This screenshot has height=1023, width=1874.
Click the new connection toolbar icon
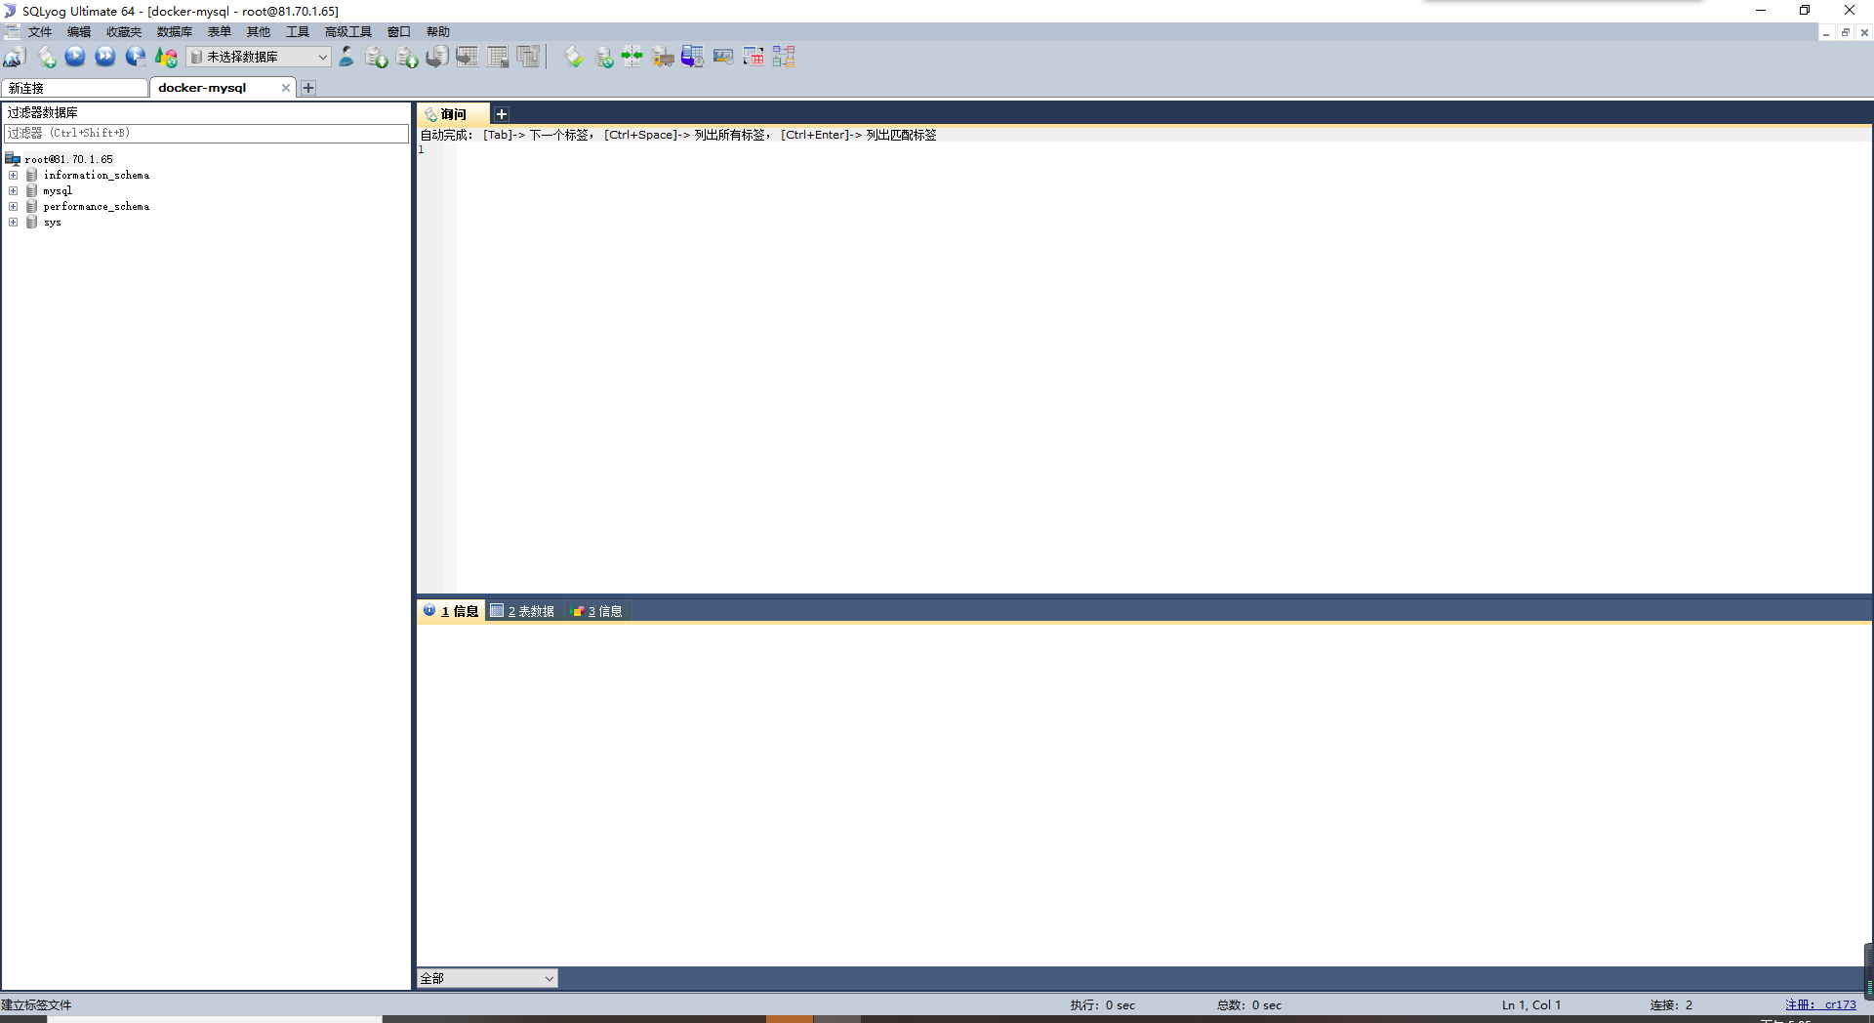click(x=15, y=57)
